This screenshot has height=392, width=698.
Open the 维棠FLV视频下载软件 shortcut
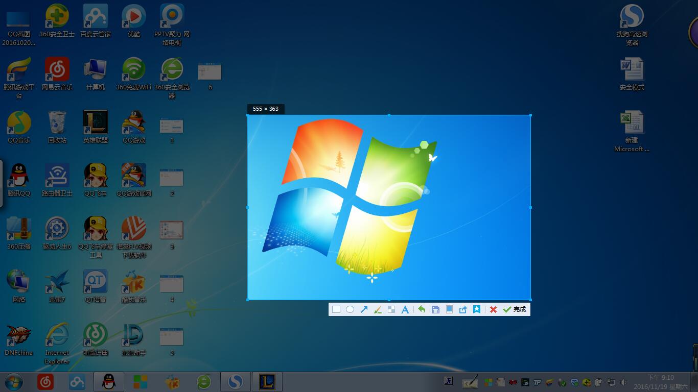(x=134, y=237)
